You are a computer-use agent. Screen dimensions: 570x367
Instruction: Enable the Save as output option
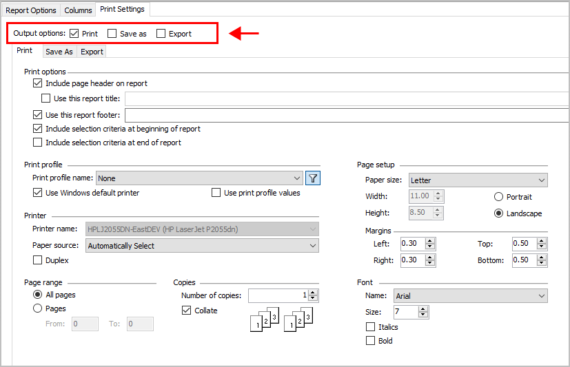[x=112, y=33]
